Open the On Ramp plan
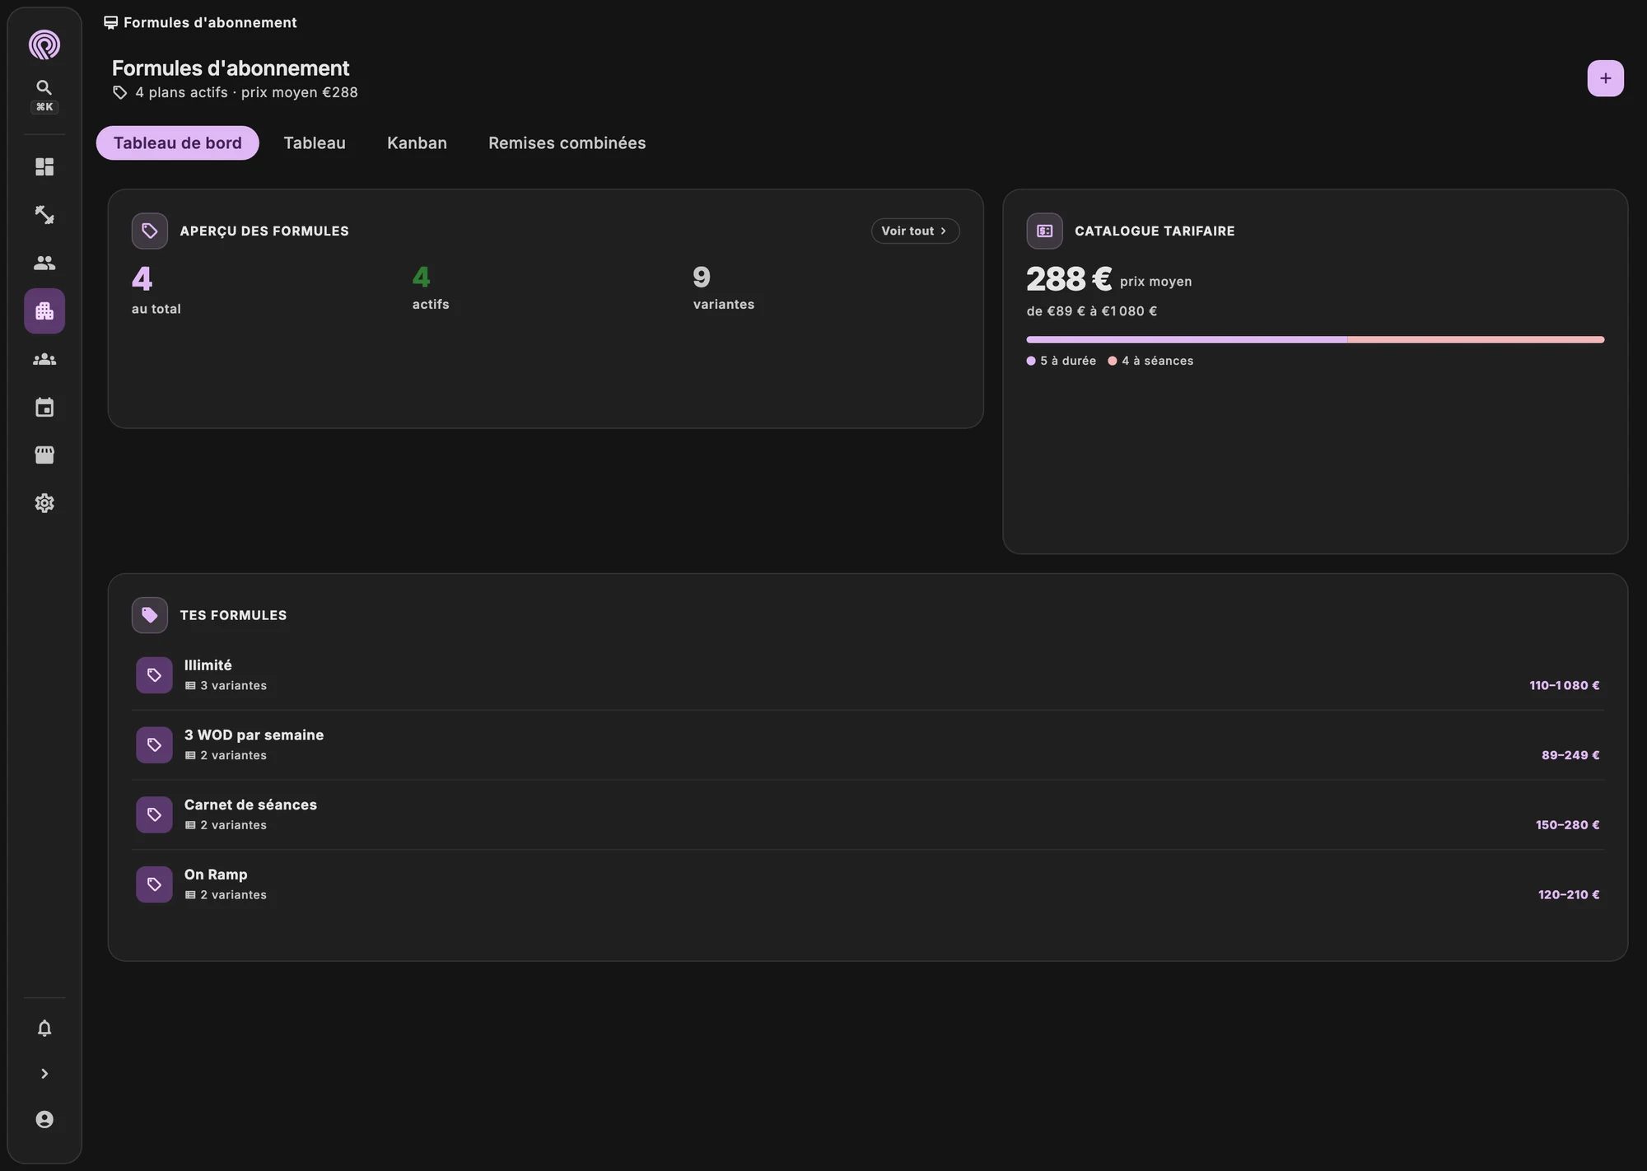Image resolution: width=1647 pixels, height=1171 pixels. [x=868, y=884]
